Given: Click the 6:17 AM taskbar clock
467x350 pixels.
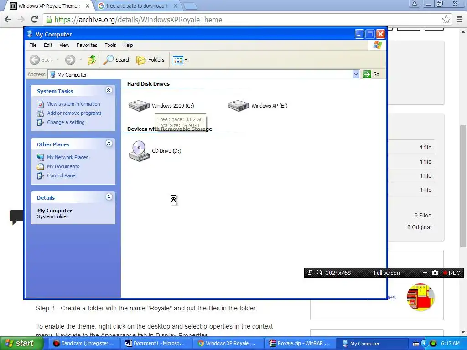Looking at the screenshot, I should [450, 344].
